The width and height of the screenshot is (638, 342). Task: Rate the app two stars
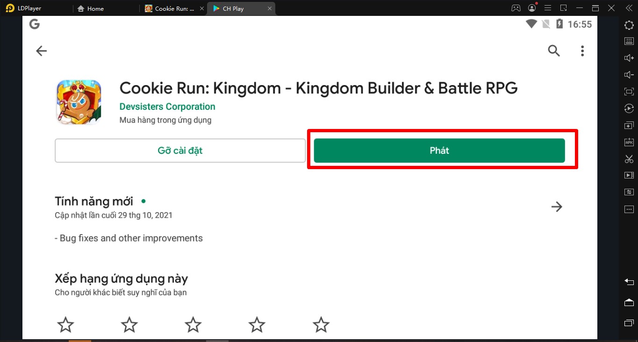[x=129, y=324]
